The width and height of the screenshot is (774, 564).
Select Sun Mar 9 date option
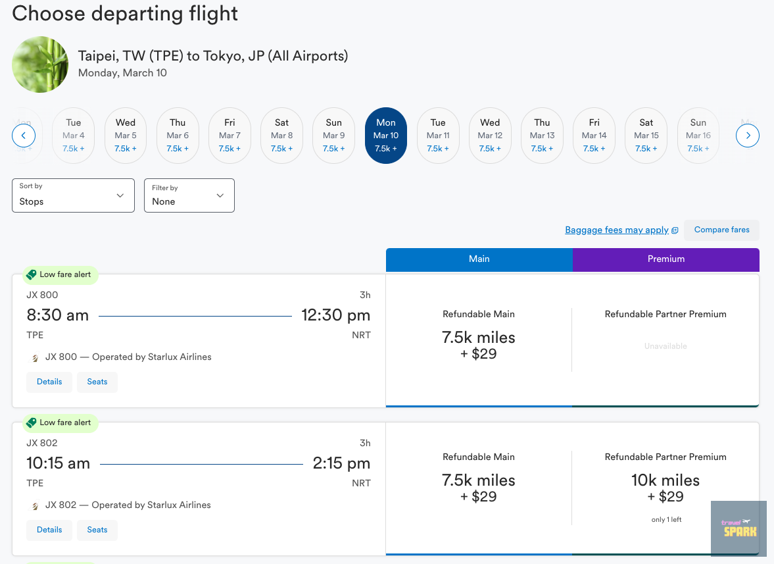click(333, 136)
